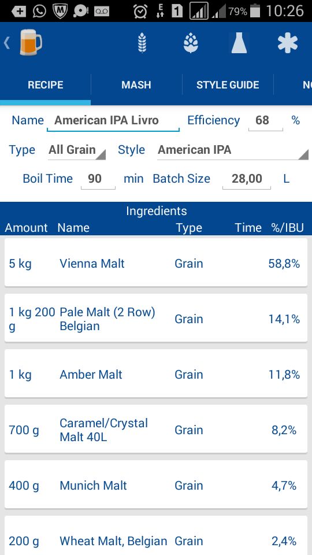This screenshot has width=312, height=555.
Task: Open the Amber Malt ingredient row
Action: pyautogui.click(x=156, y=373)
